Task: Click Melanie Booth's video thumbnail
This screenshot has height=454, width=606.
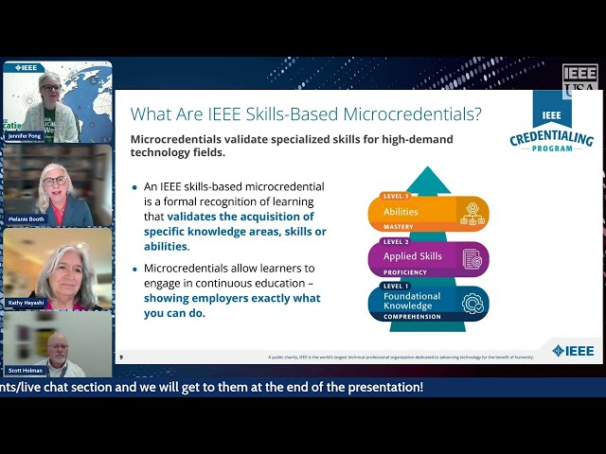Action: click(x=58, y=185)
